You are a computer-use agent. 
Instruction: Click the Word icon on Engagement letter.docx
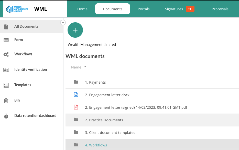76,94
